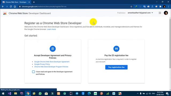Open XAMPP from the taskbar

point(59,94)
